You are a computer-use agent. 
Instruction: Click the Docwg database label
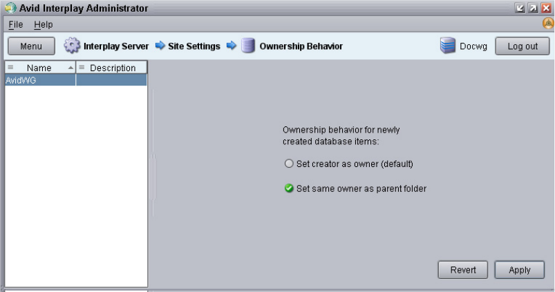[x=473, y=46]
